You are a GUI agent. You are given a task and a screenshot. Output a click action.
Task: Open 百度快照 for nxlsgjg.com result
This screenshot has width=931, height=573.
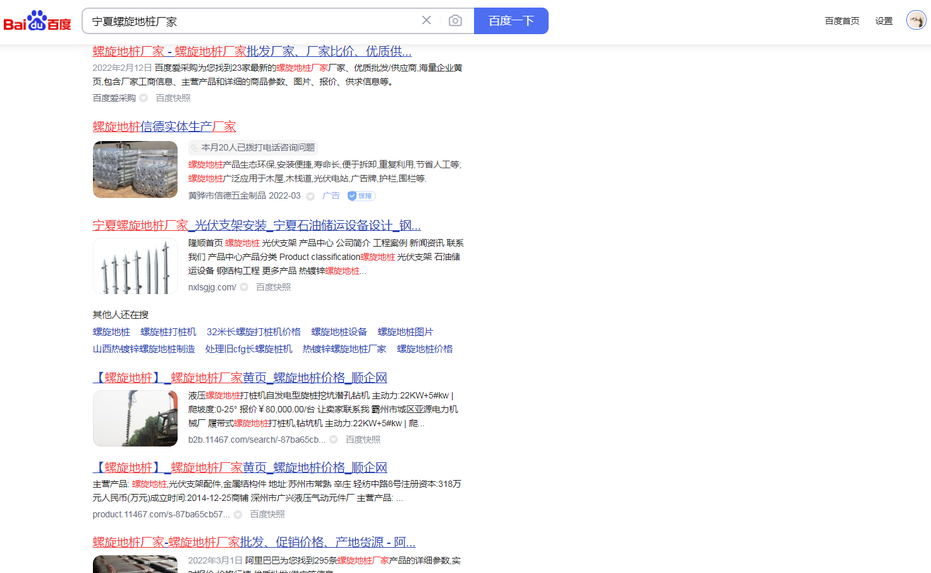[273, 287]
